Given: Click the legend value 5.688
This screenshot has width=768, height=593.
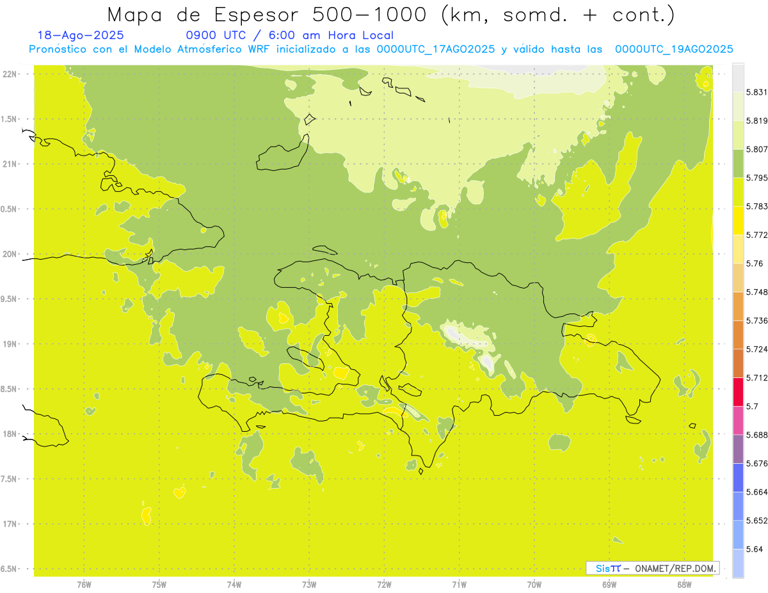Looking at the screenshot, I should click(756, 435).
